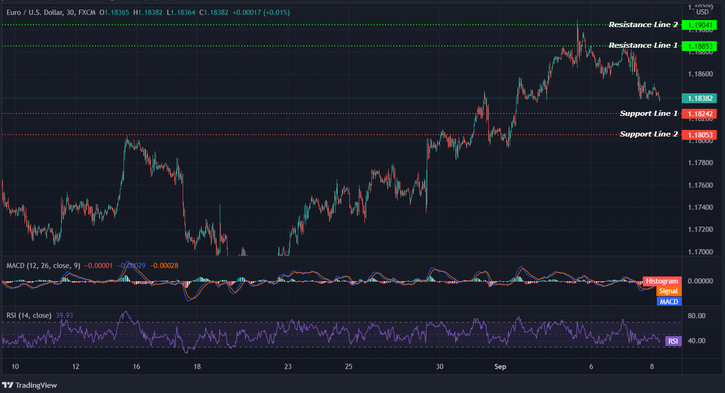This screenshot has height=393, width=725.
Task: Click the RSI (14, close) indicator legend
Action: pos(29,316)
